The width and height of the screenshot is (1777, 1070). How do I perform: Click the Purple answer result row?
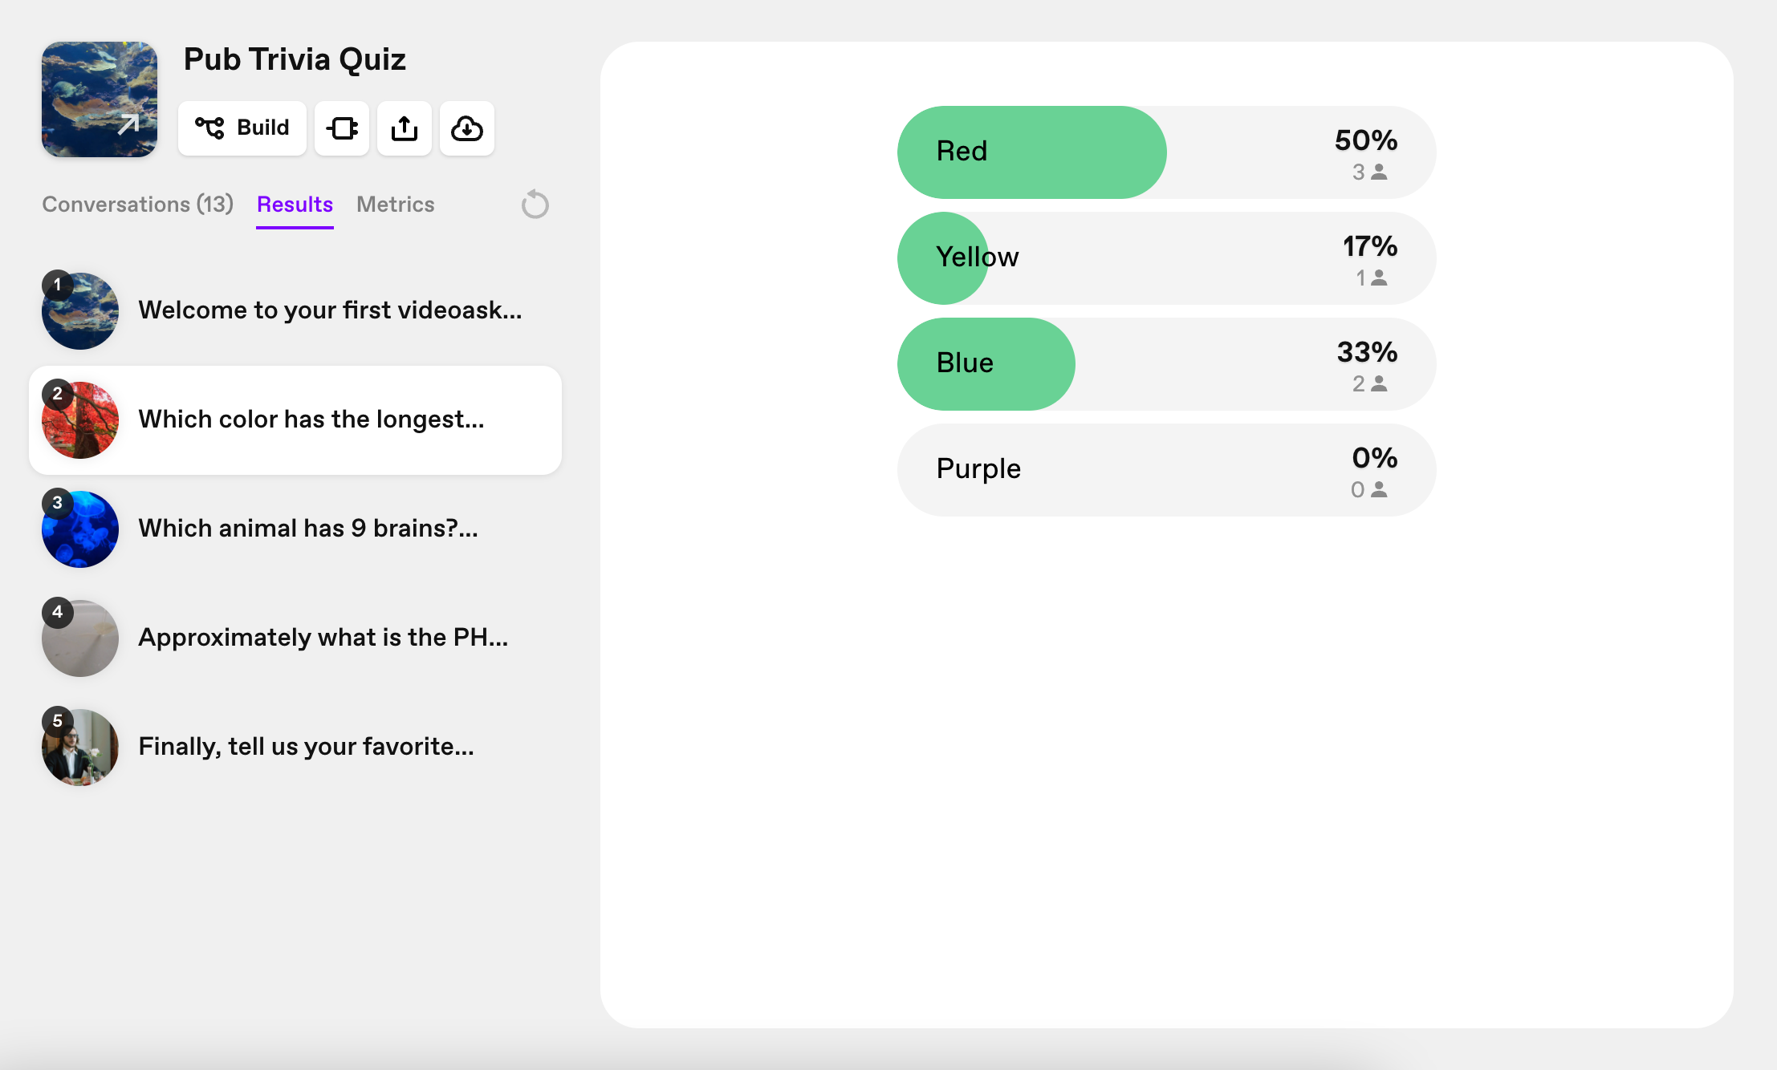[1167, 470]
